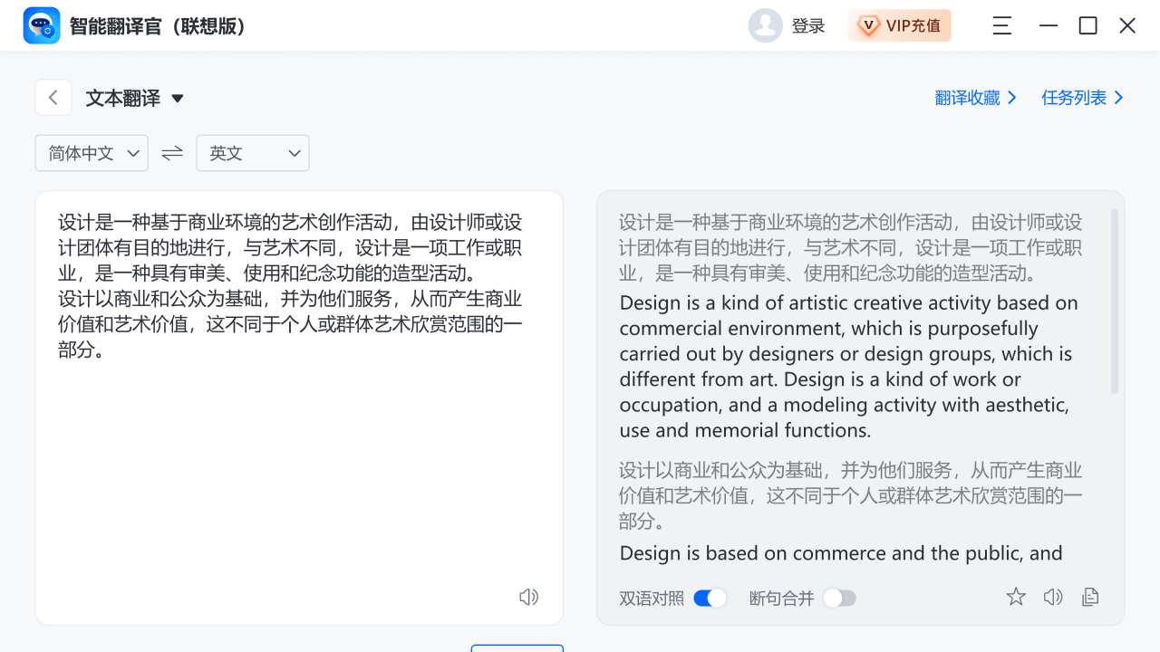Viewport: 1160px width, 652px height.
Task: Click inside the source text area
Action: (x=299, y=407)
